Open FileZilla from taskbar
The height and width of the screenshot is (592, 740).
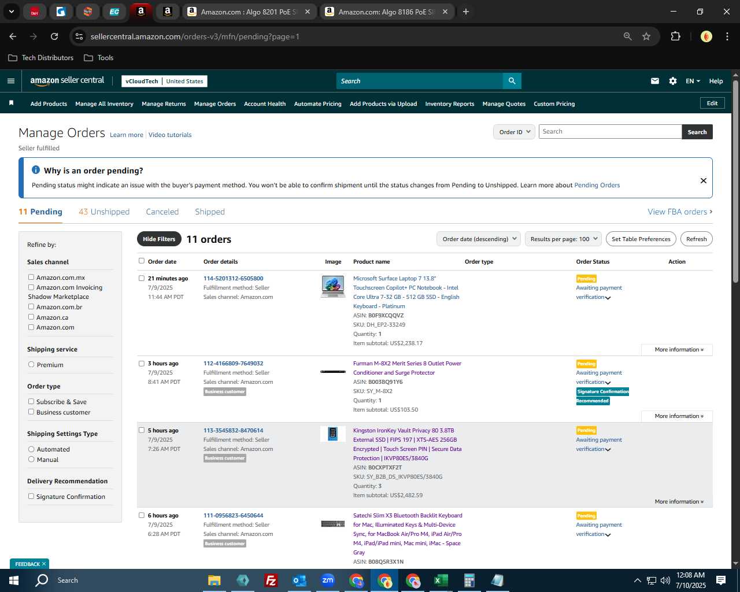271,580
